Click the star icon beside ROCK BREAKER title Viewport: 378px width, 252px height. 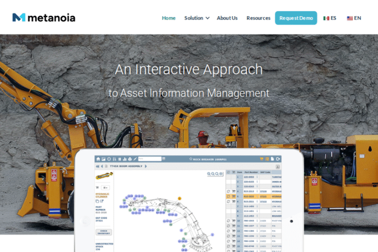click(190, 159)
